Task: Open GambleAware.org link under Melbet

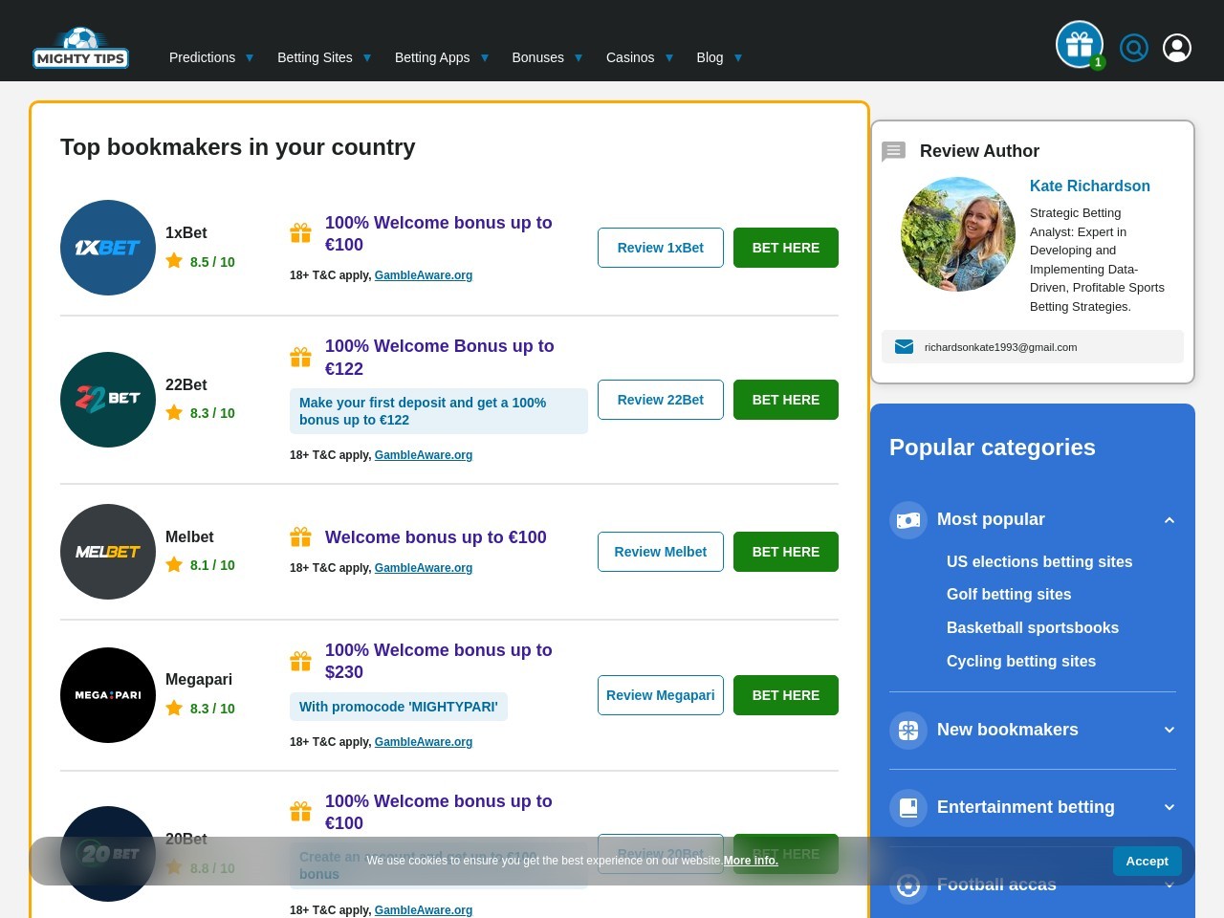Action: 424,568
